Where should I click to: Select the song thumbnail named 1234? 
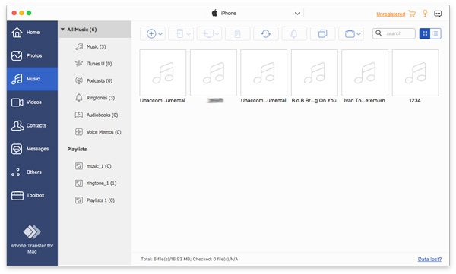click(415, 77)
